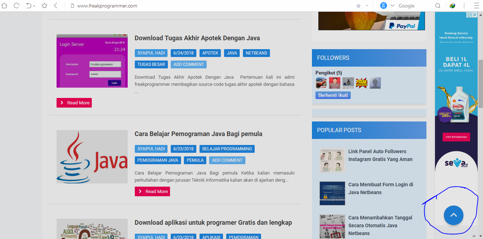Open the Freak Programmer follower avatar
The width and height of the screenshot is (483, 239).
click(362, 83)
